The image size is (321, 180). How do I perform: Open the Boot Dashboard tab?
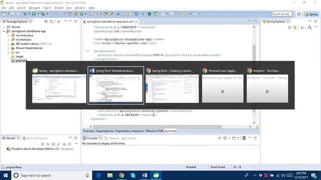(35, 138)
